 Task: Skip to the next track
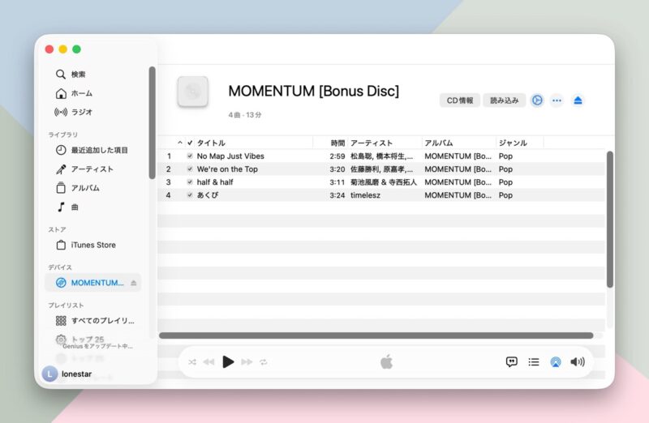point(247,362)
